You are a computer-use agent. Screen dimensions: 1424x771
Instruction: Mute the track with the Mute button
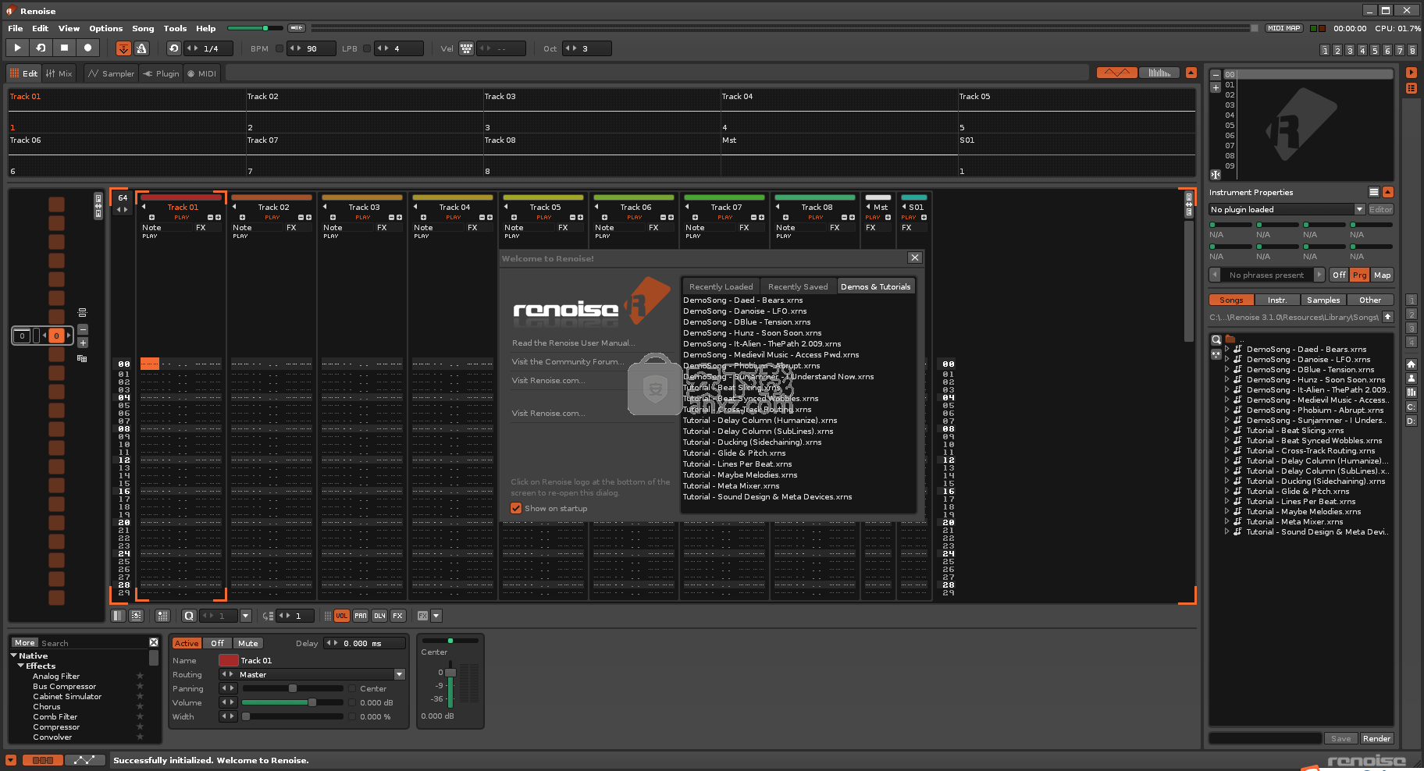[x=248, y=643]
